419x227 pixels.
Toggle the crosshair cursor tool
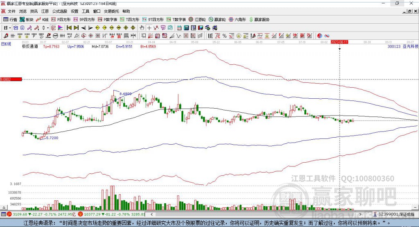[x=149, y=28]
